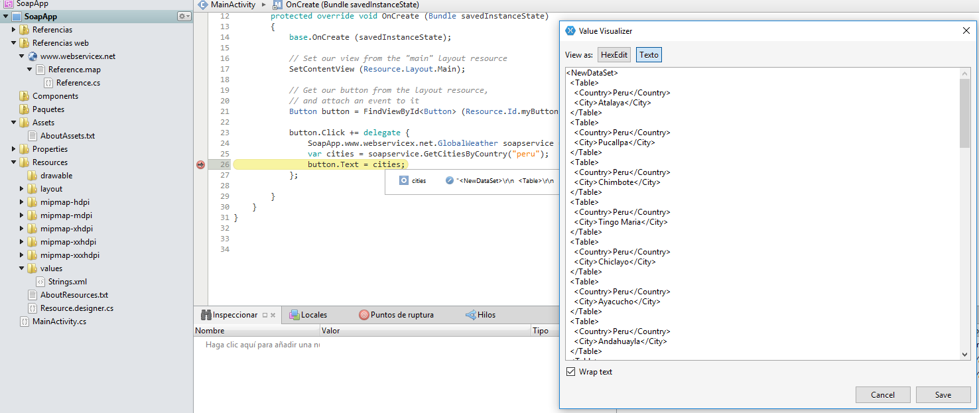Select the mipmap-xxxhdpi folder row
This screenshot has width=979, height=413.
(x=96, y=255)
